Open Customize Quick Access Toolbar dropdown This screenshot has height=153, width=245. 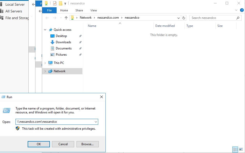pyautogui.click(x=65, y=3)
